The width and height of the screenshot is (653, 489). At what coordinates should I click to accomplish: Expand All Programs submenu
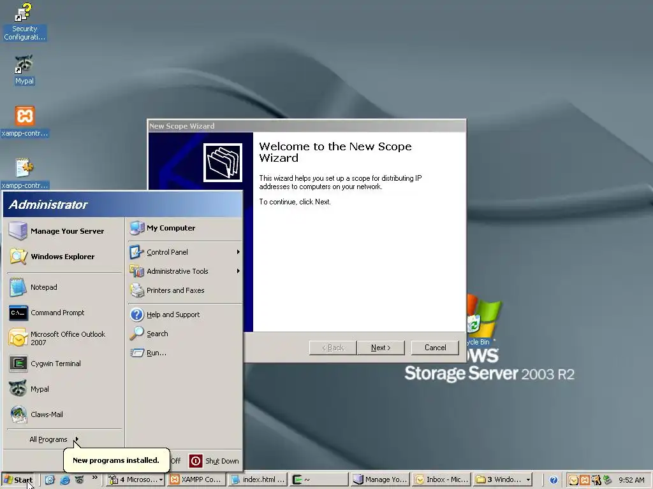[54, 439]
